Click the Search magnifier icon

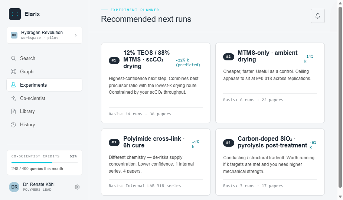point(13,58)
